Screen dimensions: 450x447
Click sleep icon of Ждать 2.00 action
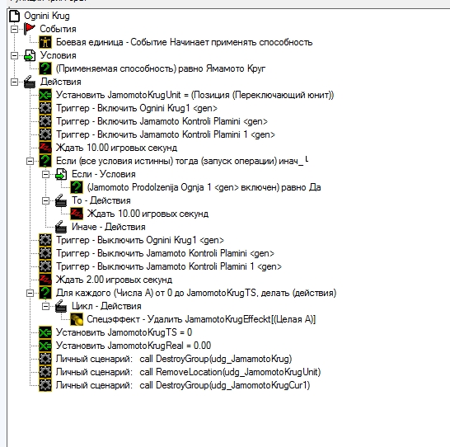(45, 280)
